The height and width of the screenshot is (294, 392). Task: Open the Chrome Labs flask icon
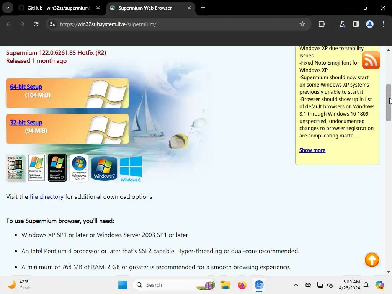pyautogui.click(x=342, y=24)
